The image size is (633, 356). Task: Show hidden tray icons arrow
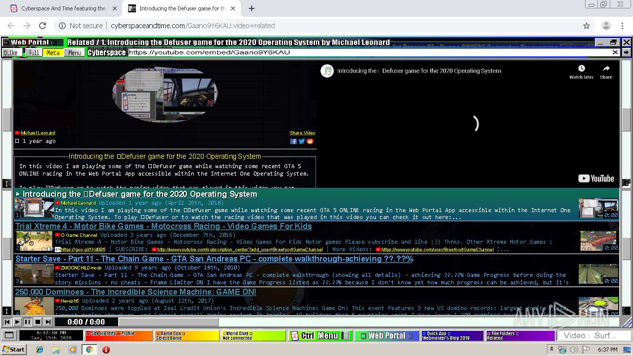tap(552, 350)
